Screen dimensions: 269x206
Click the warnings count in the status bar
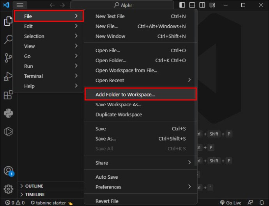(20, 203)
